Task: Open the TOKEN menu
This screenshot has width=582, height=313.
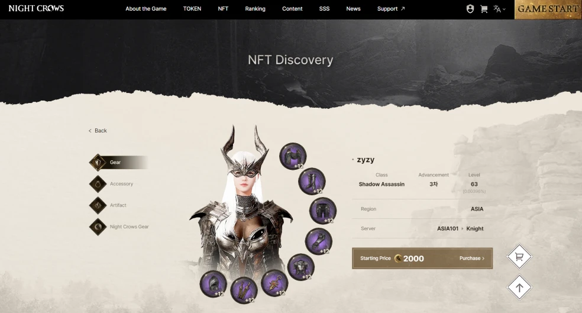Action: [192, 9]
